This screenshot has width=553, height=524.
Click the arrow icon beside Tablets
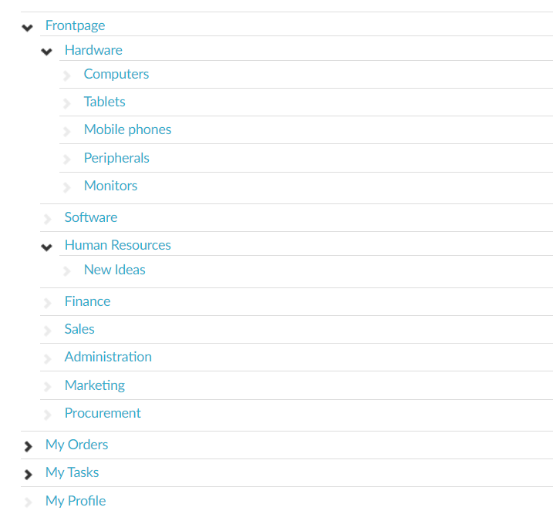coord(67,104)
